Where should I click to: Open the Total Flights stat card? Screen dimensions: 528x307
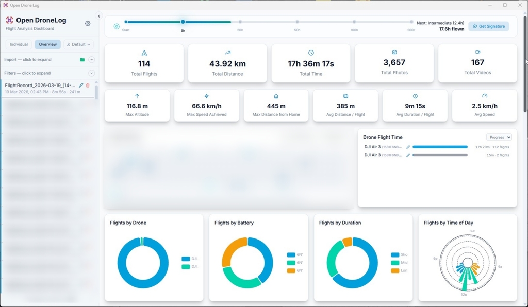click(144, 63)
